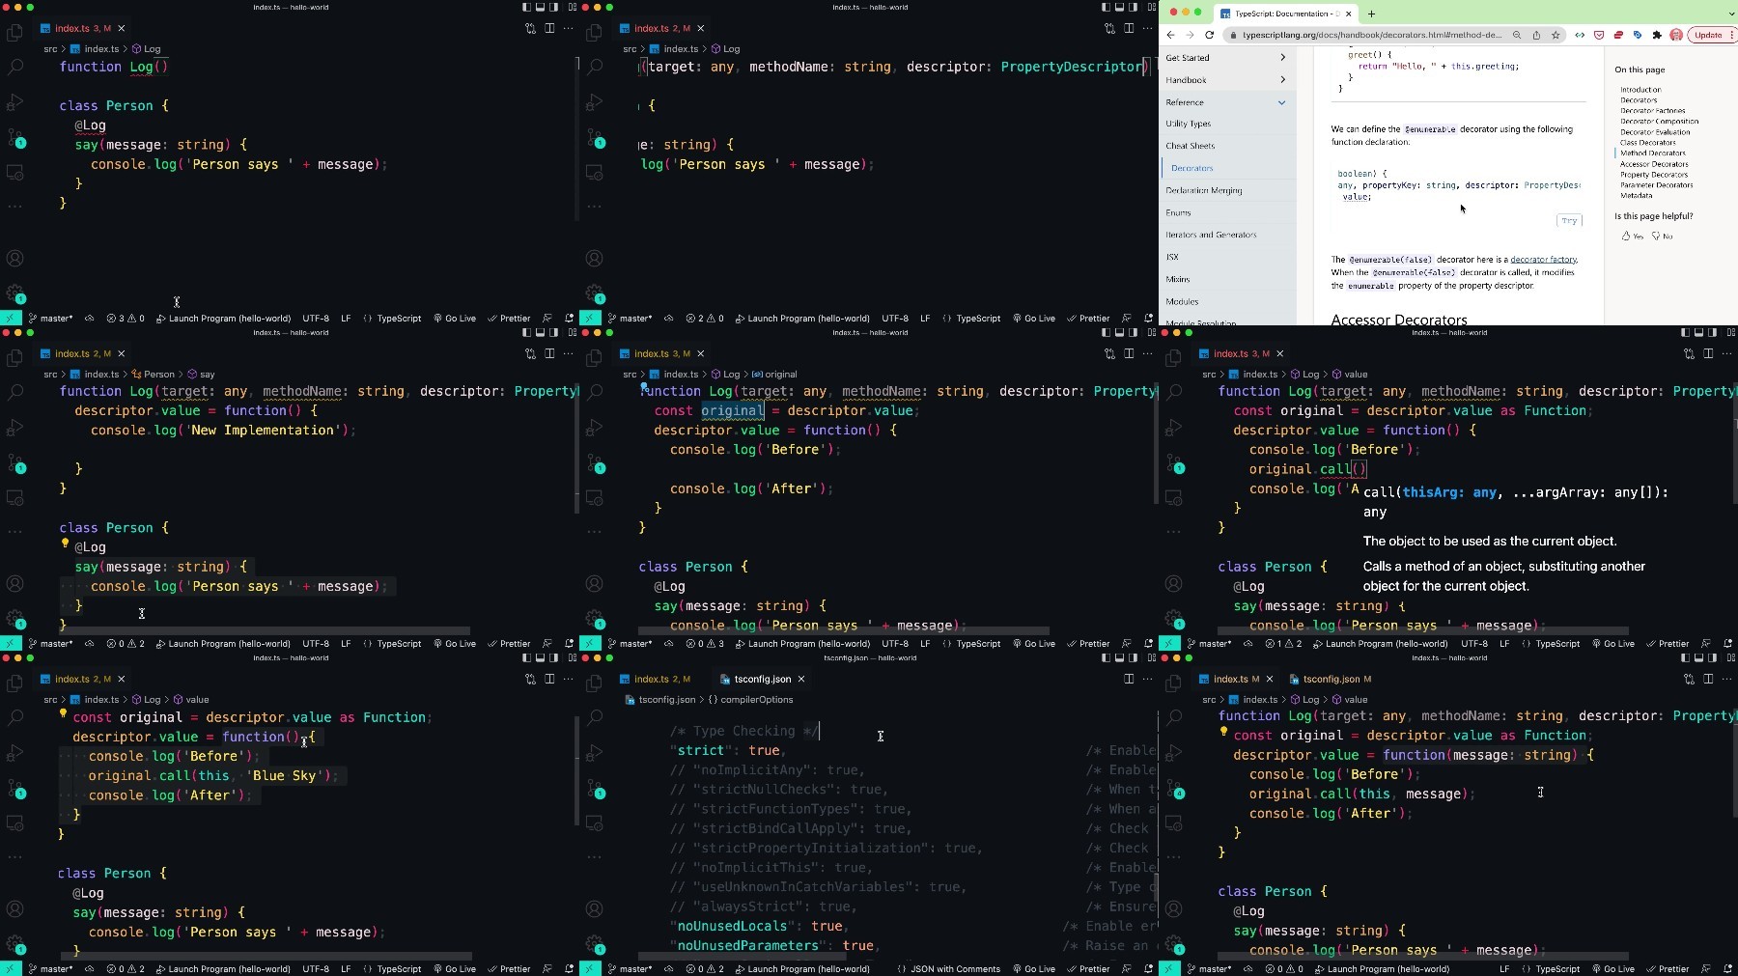
Task: Open additional views ellipsis in 'Blue Sky' activity bar
Action: pos(14,856)
